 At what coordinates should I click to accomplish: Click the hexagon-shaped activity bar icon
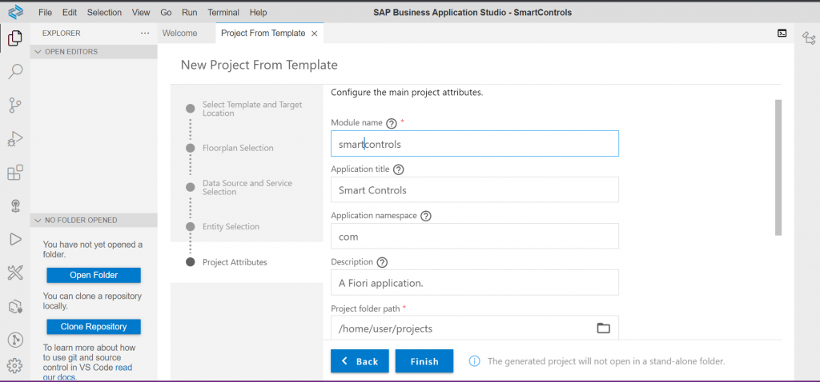(x=15, y=306)
